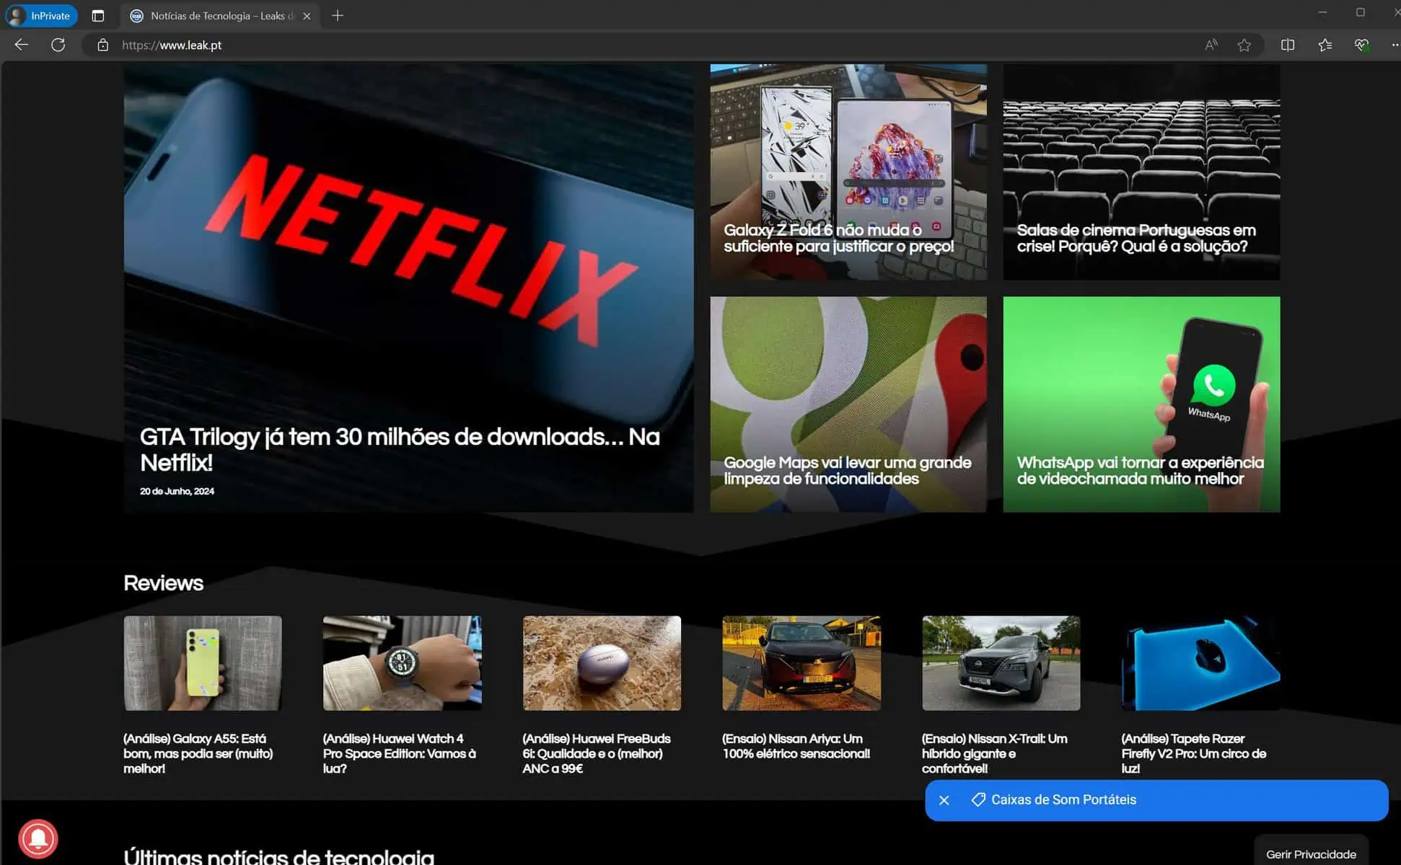This screenshot has width=1401, height=865.
Task: Click the Huawei Watch 4 Pro review thumbnail
Action: point(403,663)
